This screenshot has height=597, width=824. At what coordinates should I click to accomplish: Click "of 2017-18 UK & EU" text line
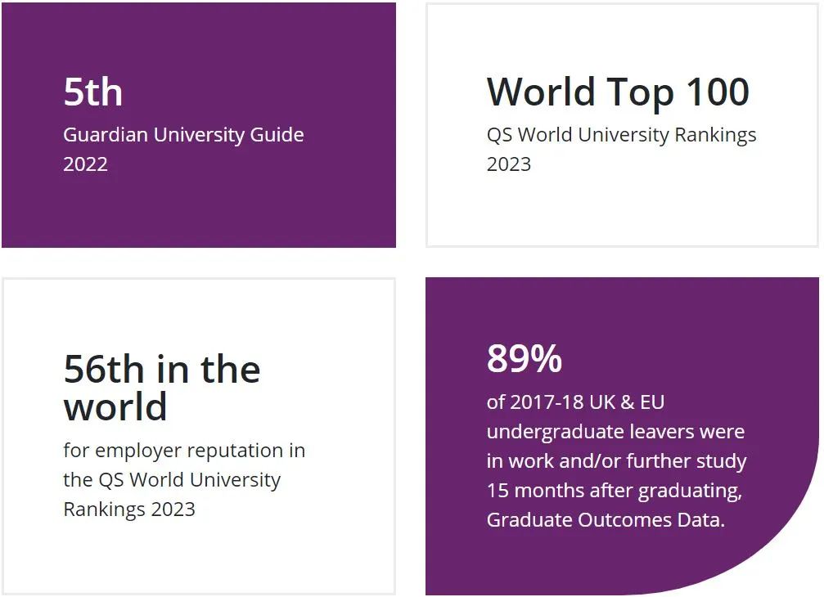(575, 402)
